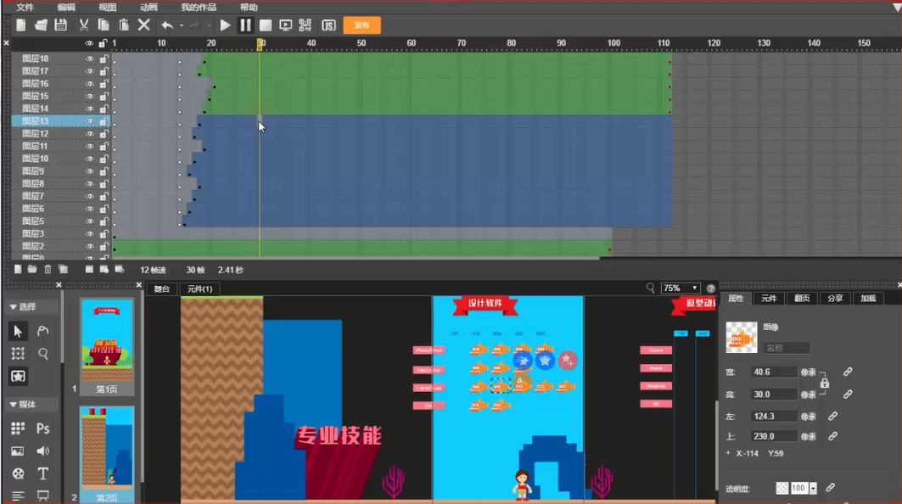Toggle the lock on 图层5
Image resolution: width=902 pixels, height=504 pixels.
point(104,221)
